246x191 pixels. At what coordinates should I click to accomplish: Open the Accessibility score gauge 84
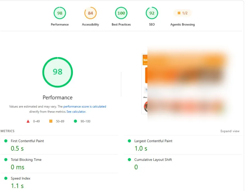90,13
